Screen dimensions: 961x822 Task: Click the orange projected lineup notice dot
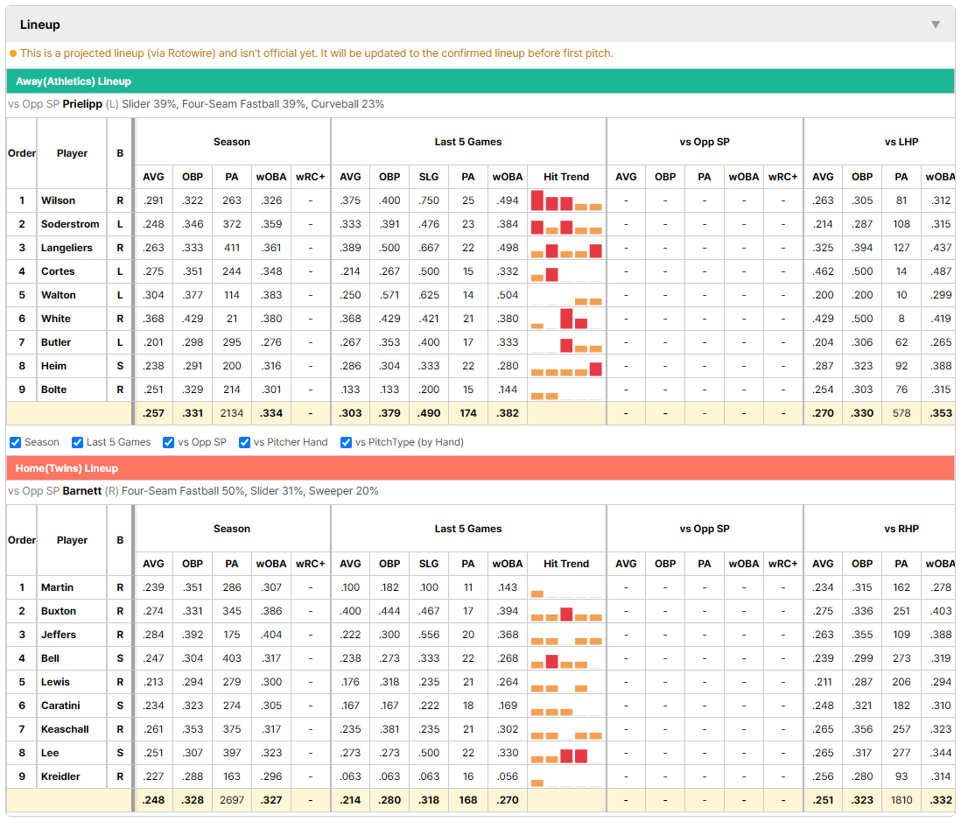click(x=13, y=53)
